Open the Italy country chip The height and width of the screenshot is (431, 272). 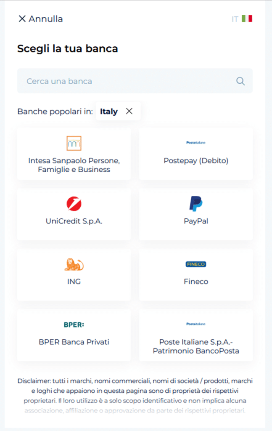(x=118, y=111)
